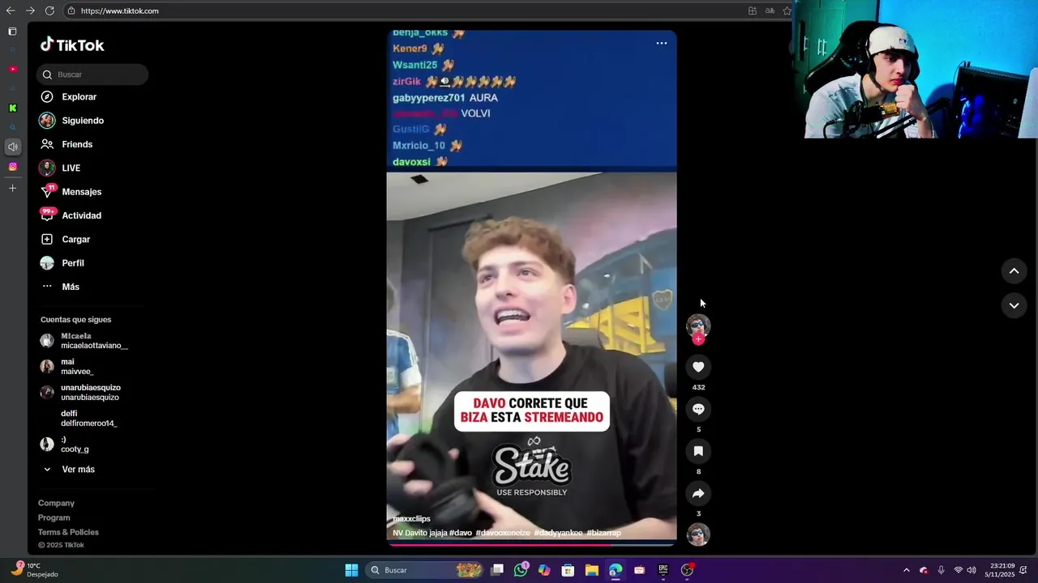
Task: Switch to the Kick vertical tab
Action: (12, 108)
